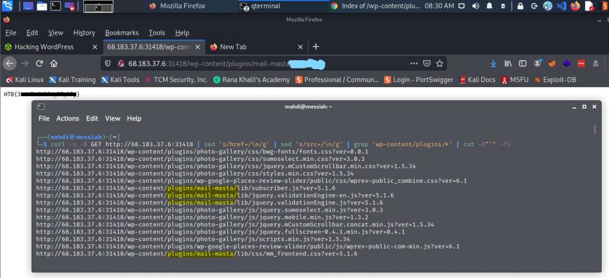609x278 pixels.
Task: Open the Kali Linux bookmark
Action: point(25,80)
